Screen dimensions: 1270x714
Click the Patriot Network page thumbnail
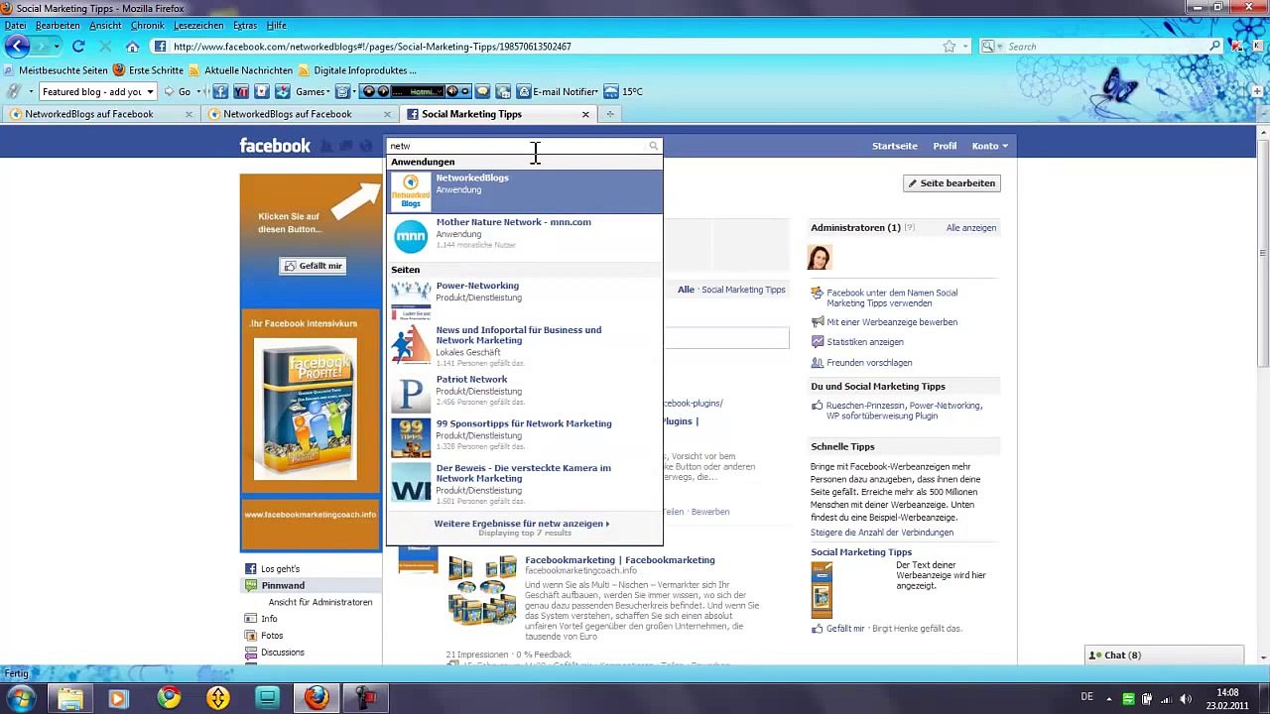pos(411,394)
